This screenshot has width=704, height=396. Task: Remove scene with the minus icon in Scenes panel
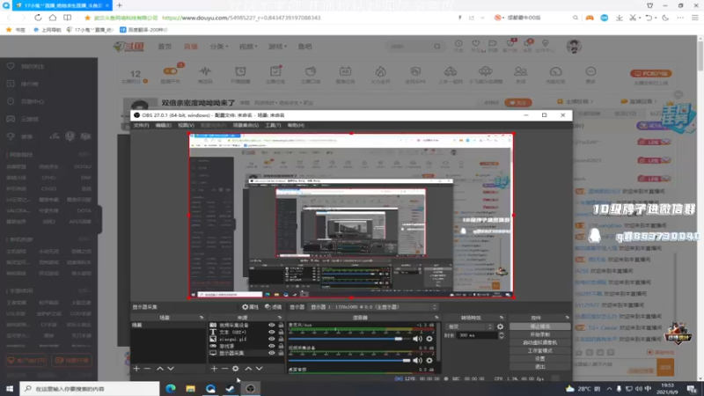pyautogui.click(x=147, y=368)
